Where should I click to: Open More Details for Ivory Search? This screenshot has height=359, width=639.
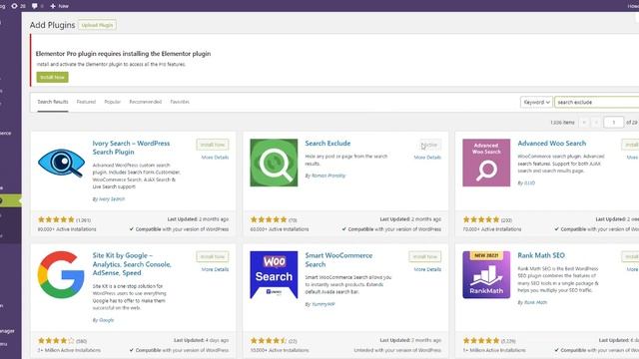point(216,158)
